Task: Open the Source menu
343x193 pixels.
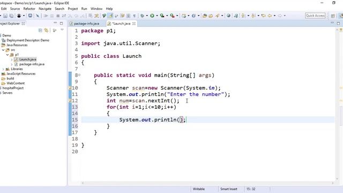Action: pos(15,9)
